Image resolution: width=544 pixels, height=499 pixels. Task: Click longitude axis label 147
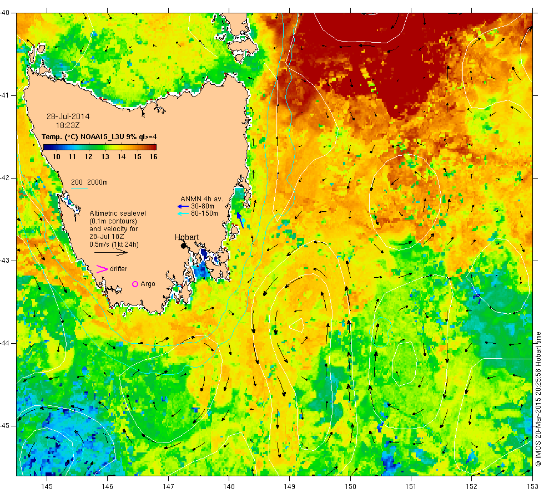[x=168, y=487]
